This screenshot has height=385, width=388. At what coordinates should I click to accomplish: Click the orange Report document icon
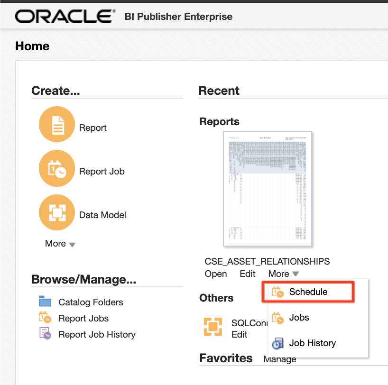coord(57,124)
